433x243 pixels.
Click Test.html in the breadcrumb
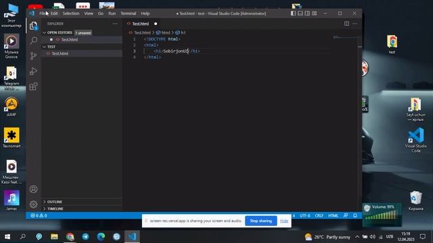point(142,32)
